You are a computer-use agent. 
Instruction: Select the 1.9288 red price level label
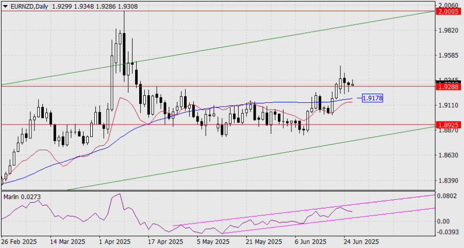[449, 86]
